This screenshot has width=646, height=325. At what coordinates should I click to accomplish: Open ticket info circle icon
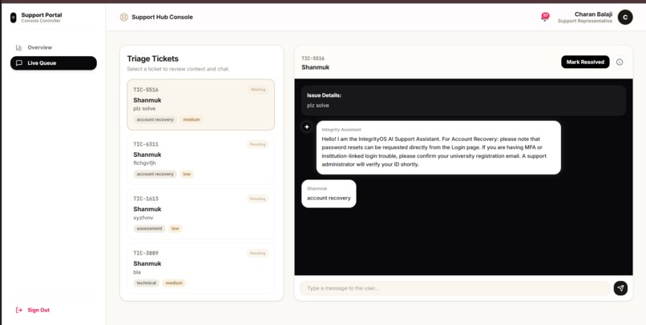pyautogui.click(x=620, y=62)
